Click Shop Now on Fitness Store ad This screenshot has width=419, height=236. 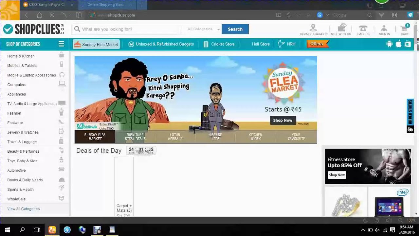tap(337, 175)
